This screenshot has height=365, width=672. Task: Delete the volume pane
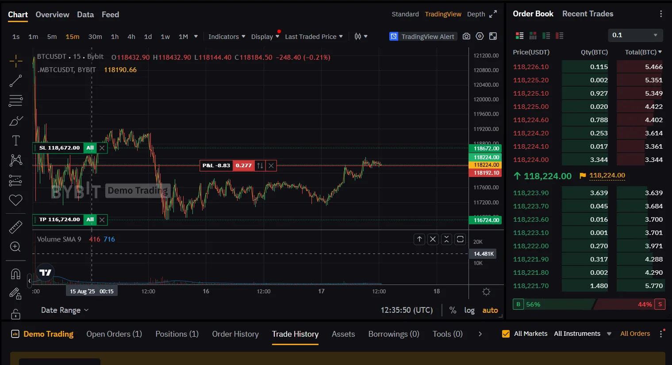[433, 239]
